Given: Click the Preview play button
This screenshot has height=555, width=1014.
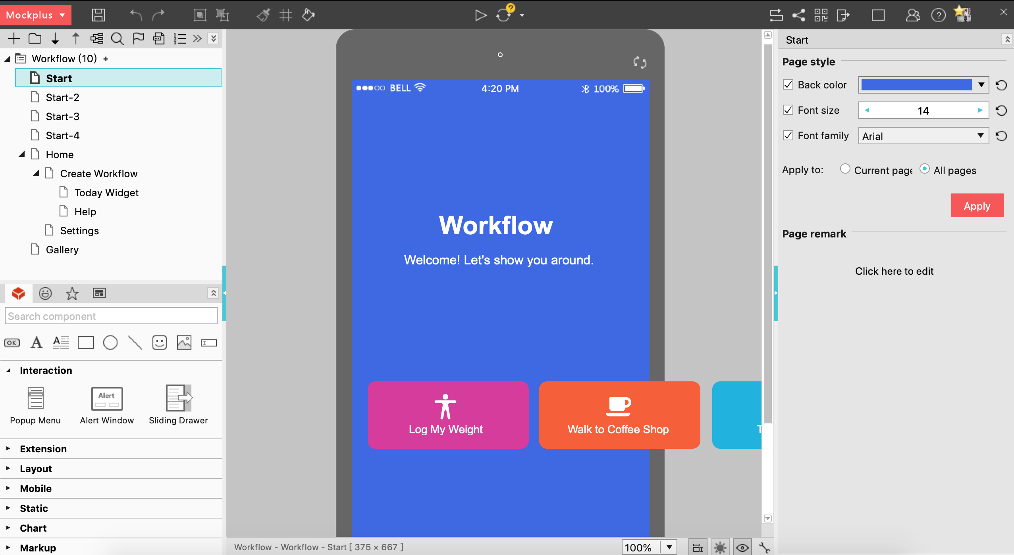Looking at the screenshot, I should coord(480,15).
